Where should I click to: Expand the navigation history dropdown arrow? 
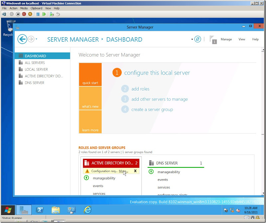pyautogui.click(x=36, y=39)
